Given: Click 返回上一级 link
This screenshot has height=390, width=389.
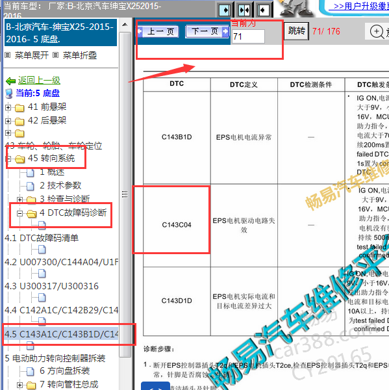Looking at the screenshot, I should coord(39,81).
